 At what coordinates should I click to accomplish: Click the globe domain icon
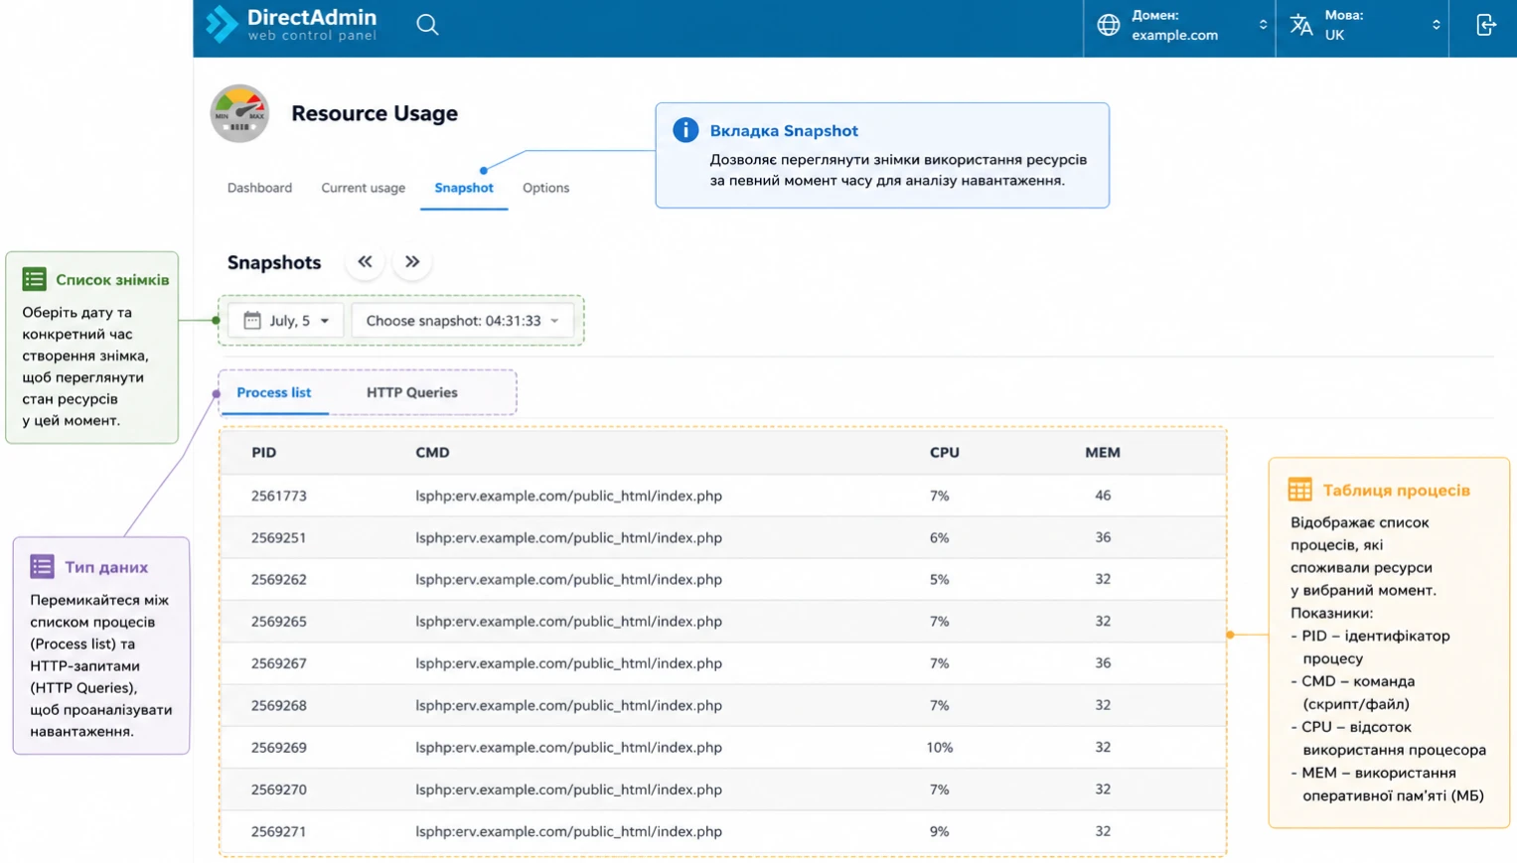(1109, 25)
